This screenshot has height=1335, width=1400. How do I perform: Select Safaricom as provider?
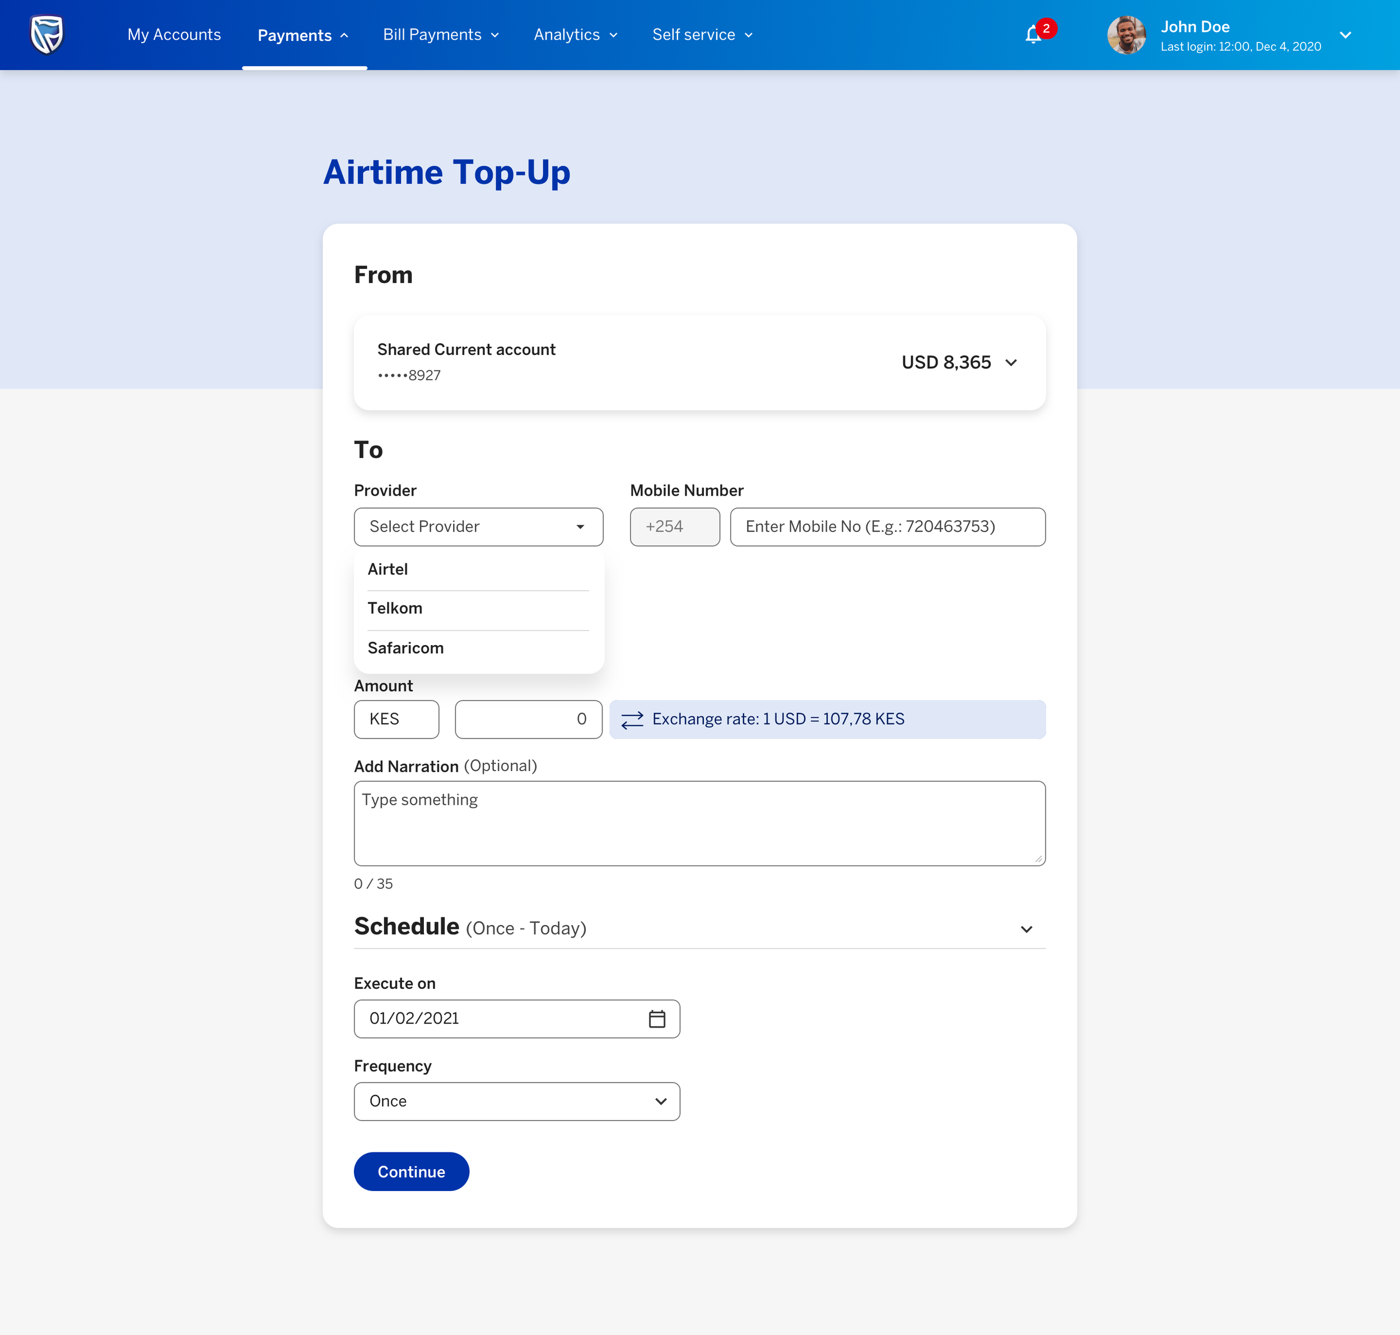(405, 648)
